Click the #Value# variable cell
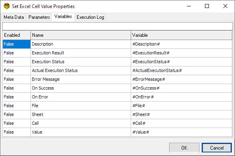 (181, 132)
